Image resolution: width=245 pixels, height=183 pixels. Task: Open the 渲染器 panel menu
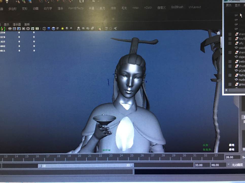17,25
